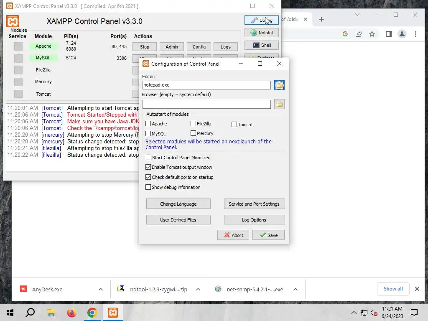Open Apache Logs menu

pos(225,47)
